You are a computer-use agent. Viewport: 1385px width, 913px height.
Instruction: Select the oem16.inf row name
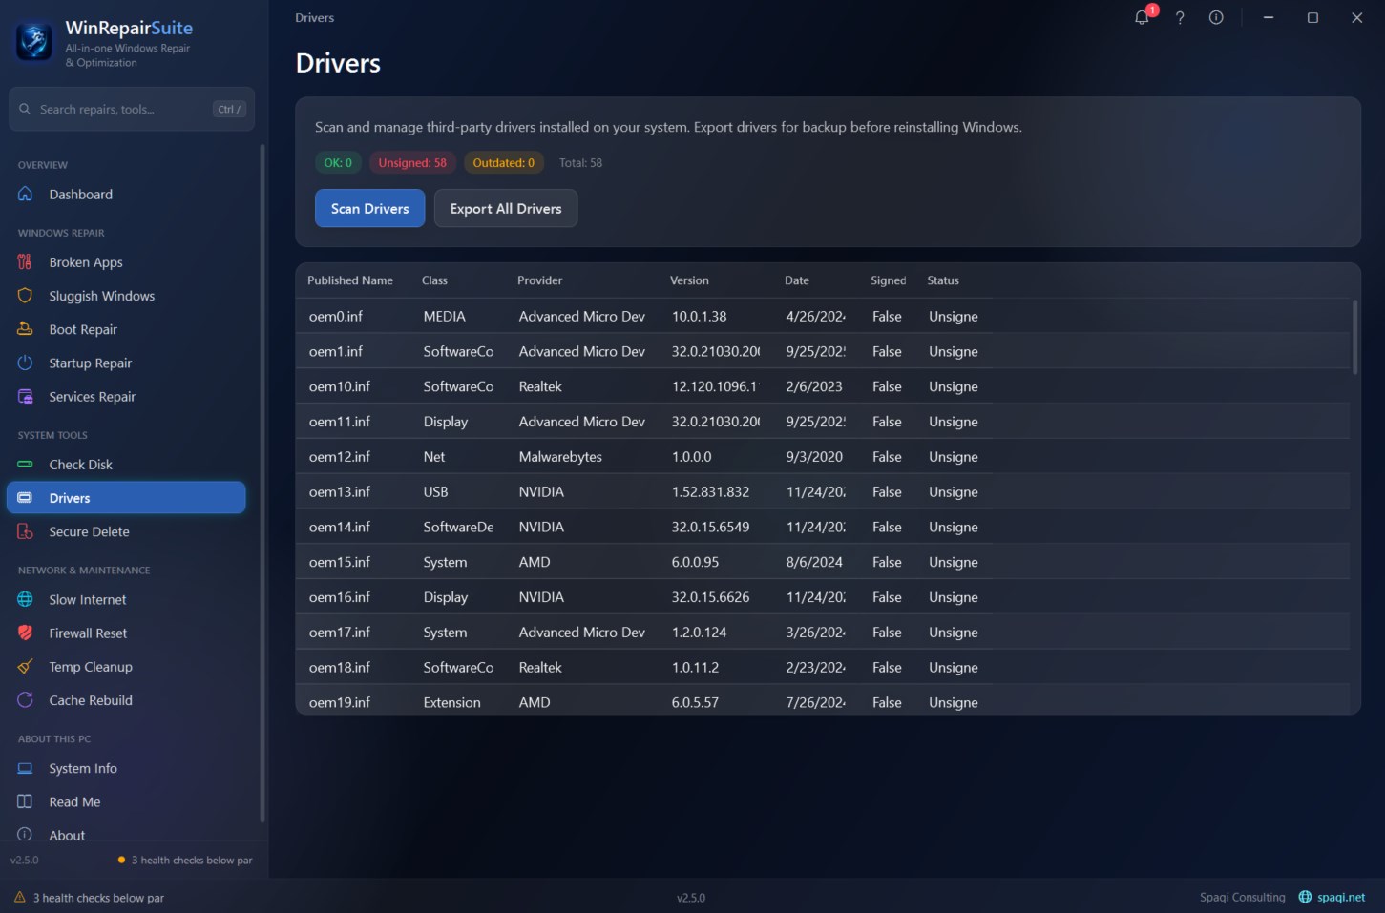pos(340,597)
